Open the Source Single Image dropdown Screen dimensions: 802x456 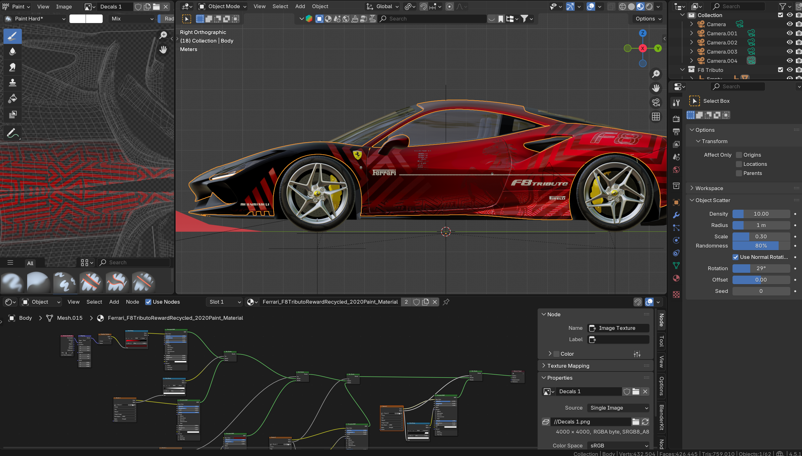pyautogui.click(x=618, y=408)
